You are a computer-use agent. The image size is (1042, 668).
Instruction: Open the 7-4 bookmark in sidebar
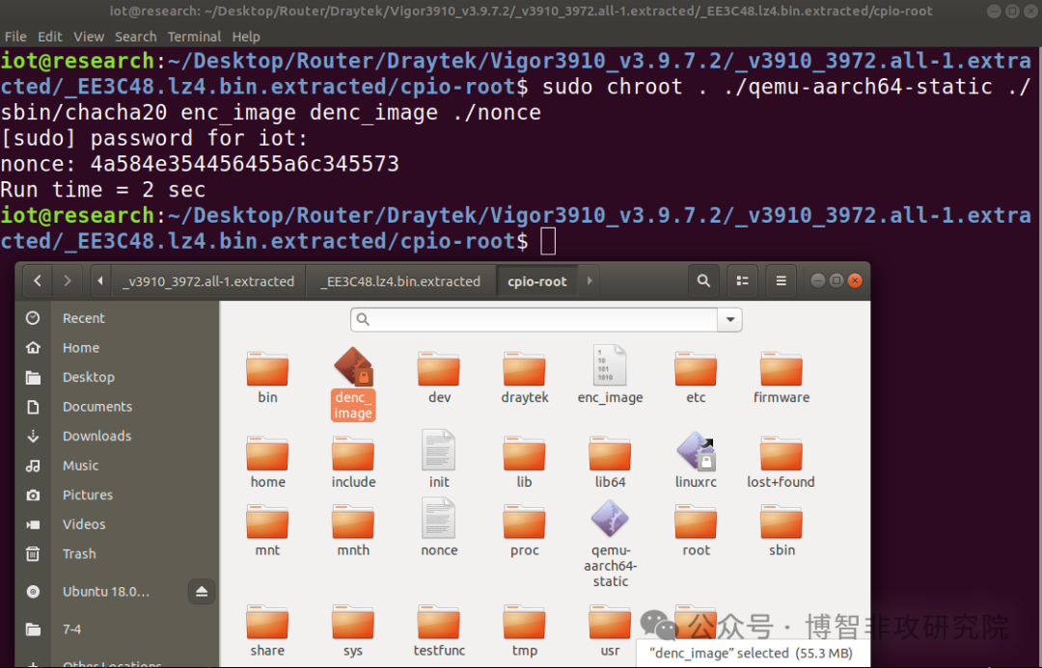pyautogui.click(x=117, y=628)
